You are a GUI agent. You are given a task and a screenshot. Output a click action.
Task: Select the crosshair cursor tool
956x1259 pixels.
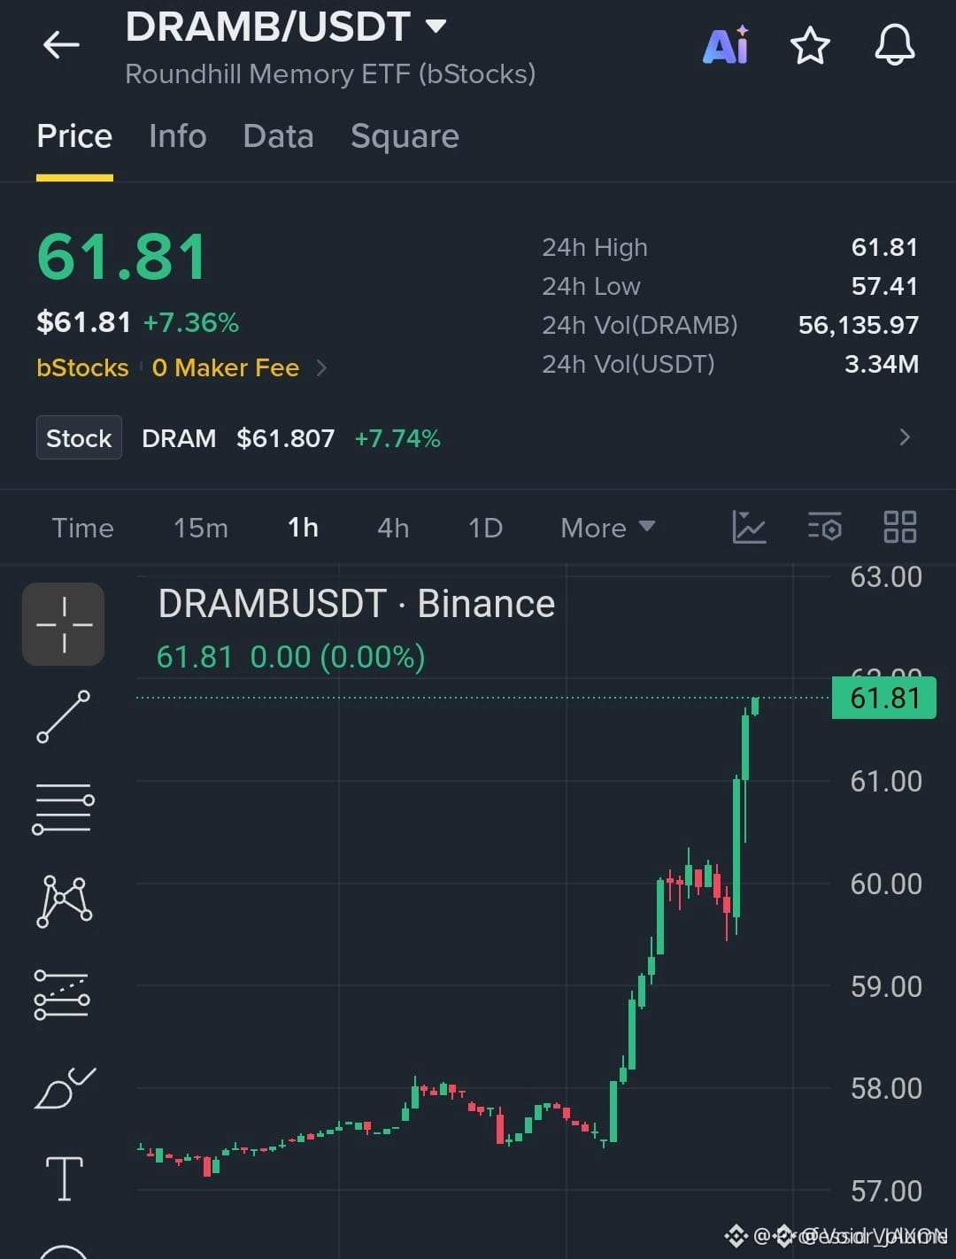pyautogui.click(x=64, y=624)
